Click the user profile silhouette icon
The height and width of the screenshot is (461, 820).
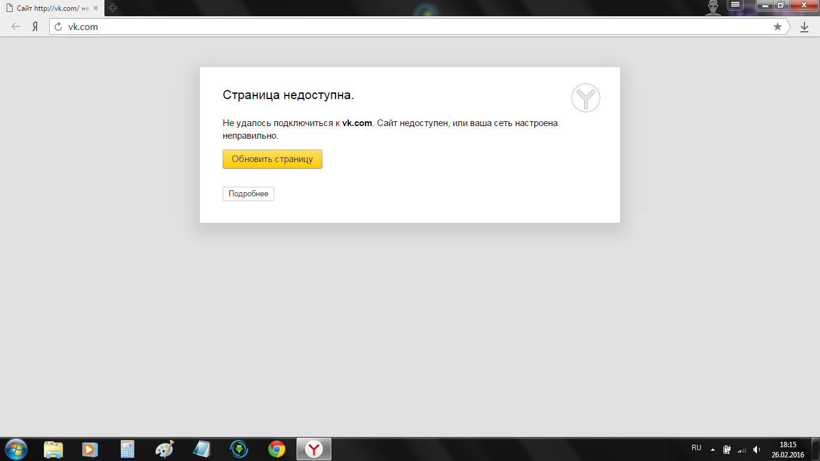point(714,5)
